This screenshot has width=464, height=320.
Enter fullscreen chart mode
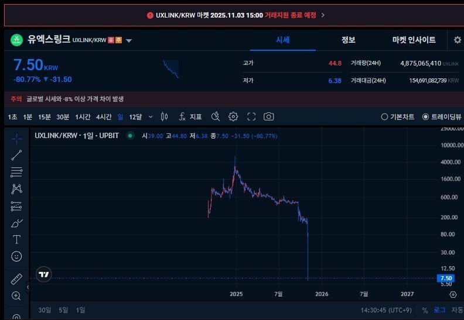(x=251, y=116)
